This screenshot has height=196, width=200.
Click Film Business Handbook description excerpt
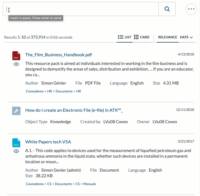pos(110,69)
